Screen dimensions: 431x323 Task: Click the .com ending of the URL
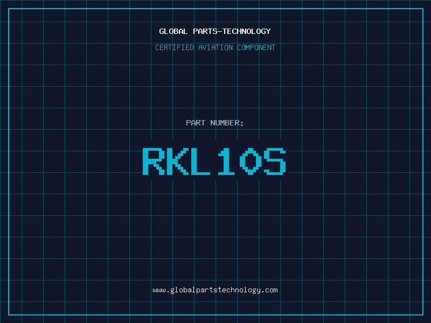269,290
